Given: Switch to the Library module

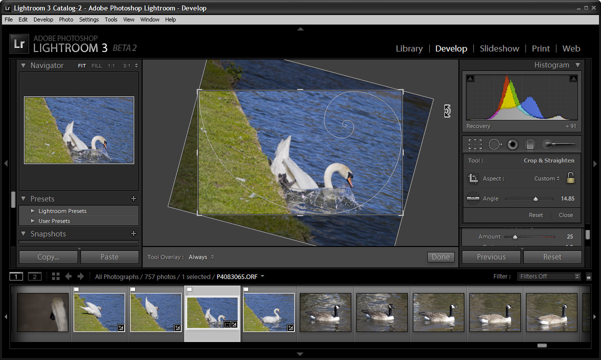Looking at the screenshot, I should coord(409,48).
